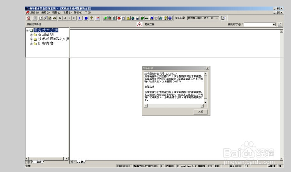Screen dimensions: 291x172
Task: Expand the 技术问题解决方案 folder
Action: pyautogui.click(x=31, y=39)
